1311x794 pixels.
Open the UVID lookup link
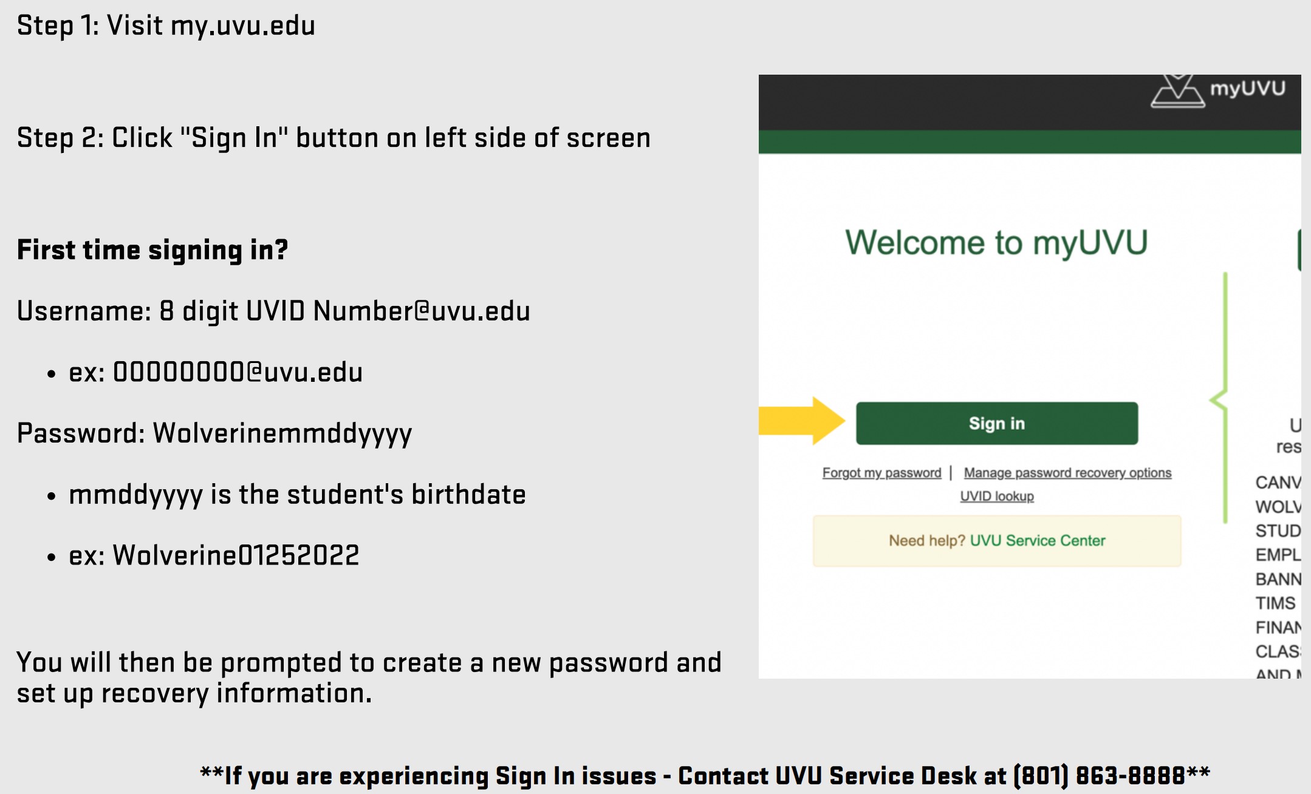pyautogui.click(x=997, y=496)
